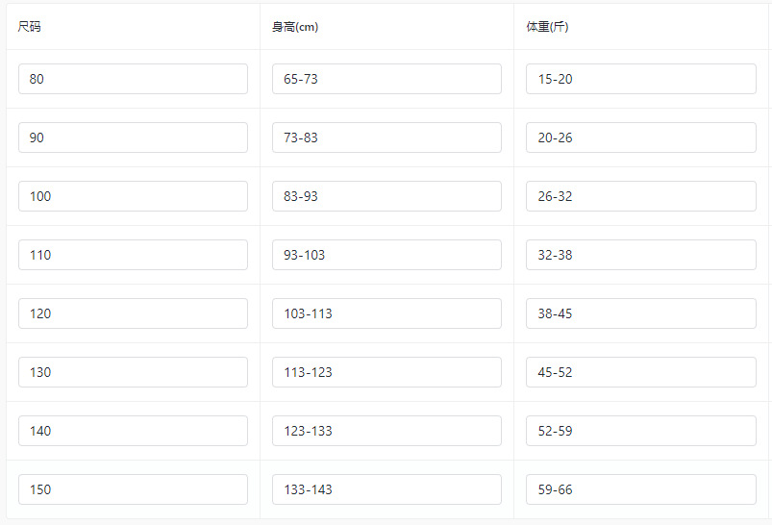The width and height of the screenshot is (772, 525).
Task: Edit the height field showing 73-83
Action: click(386, 137)
